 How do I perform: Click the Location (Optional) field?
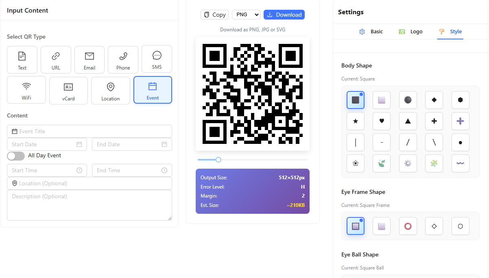90,183
